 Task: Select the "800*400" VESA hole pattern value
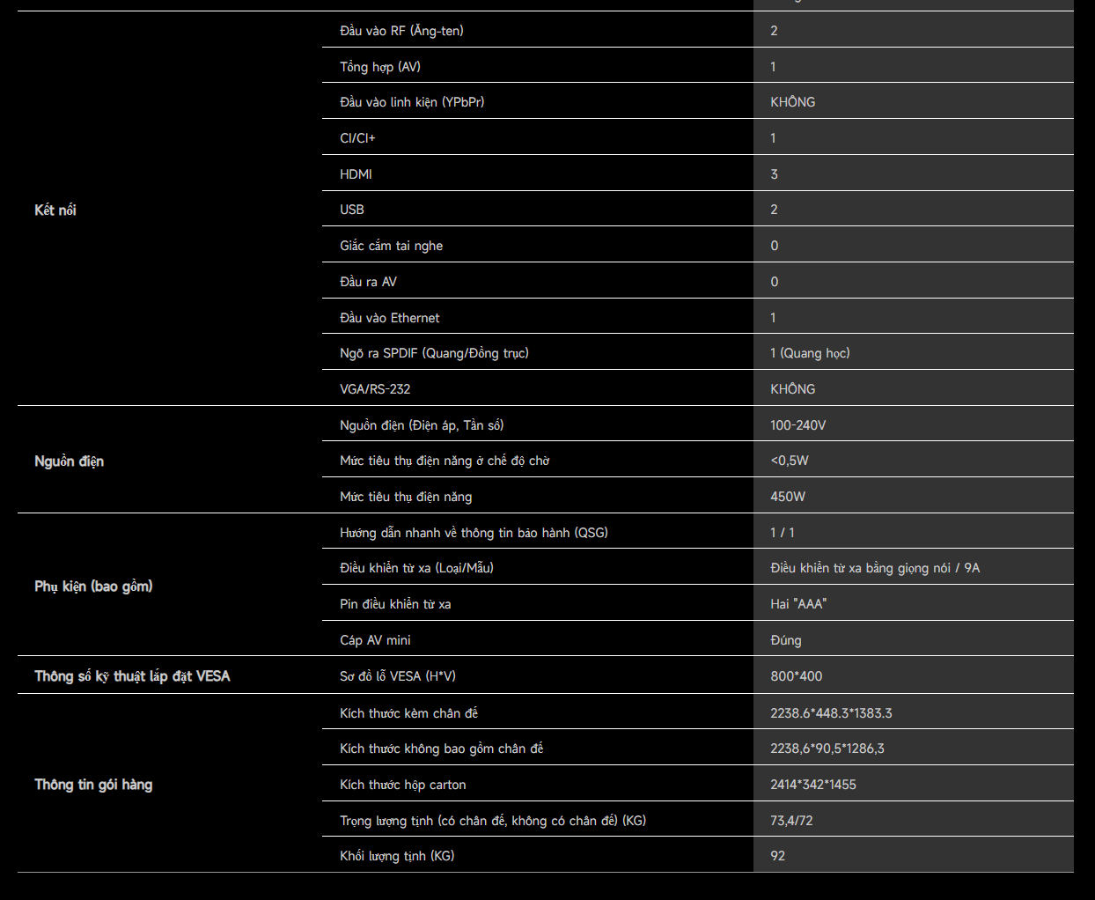[x=796, y=676]
